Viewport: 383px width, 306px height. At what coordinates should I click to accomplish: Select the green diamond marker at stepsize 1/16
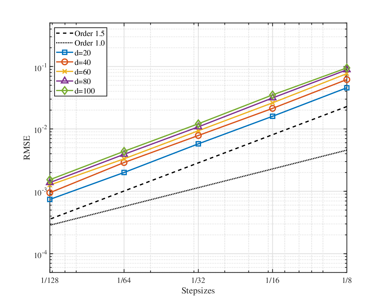(273, 95)
